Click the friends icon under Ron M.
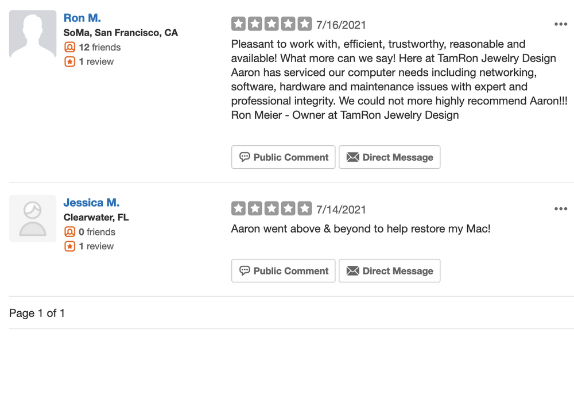This screenshot has height=395, width=574. [x=69, y=47]
